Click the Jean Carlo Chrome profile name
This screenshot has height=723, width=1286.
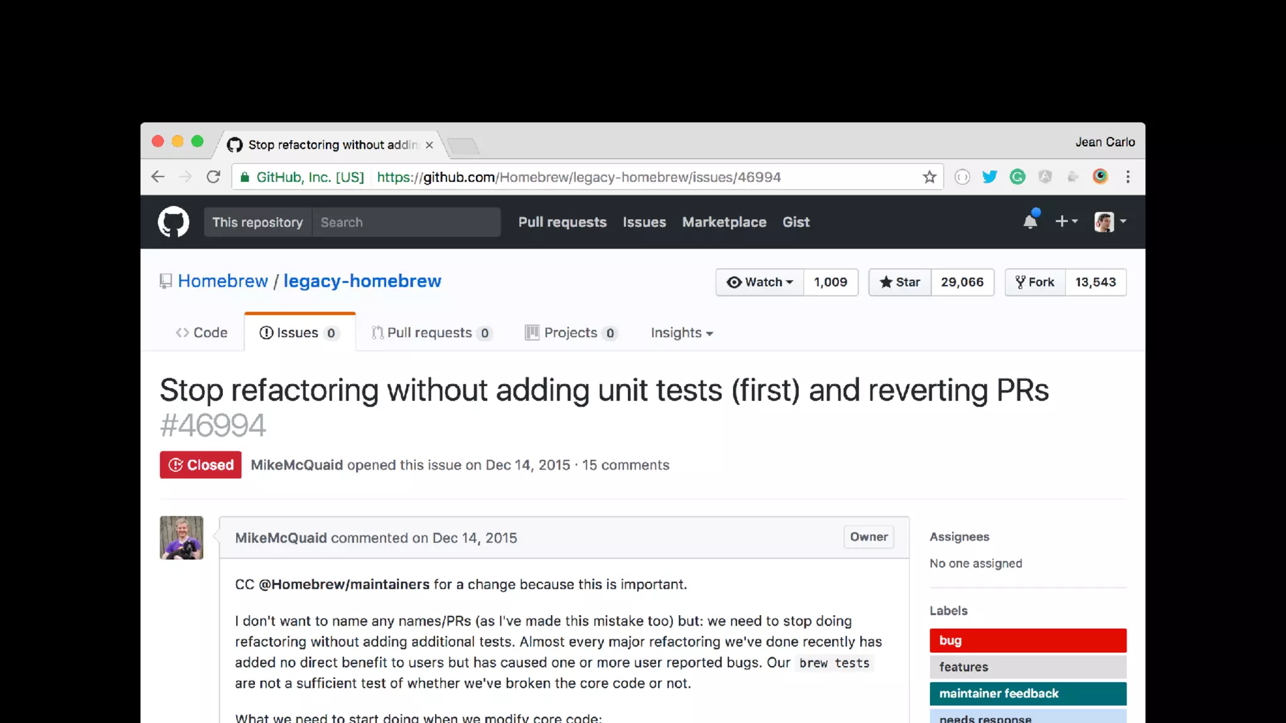(1105, 142)
